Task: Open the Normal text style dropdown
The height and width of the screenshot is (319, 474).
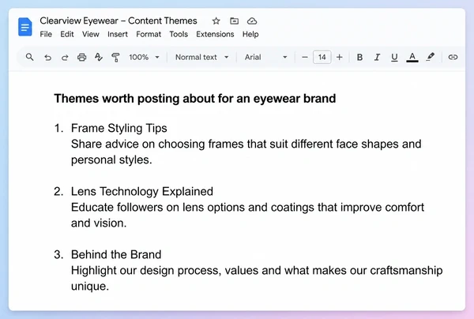Action: point(201,57)
